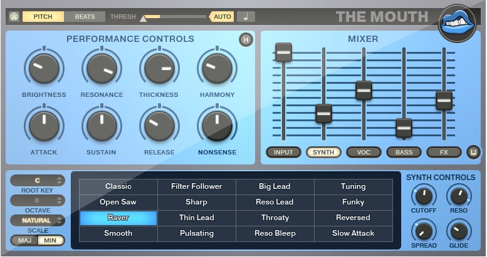
Task: Toggle the VOC mixer channel button
Action: click(x=364, y=152)
